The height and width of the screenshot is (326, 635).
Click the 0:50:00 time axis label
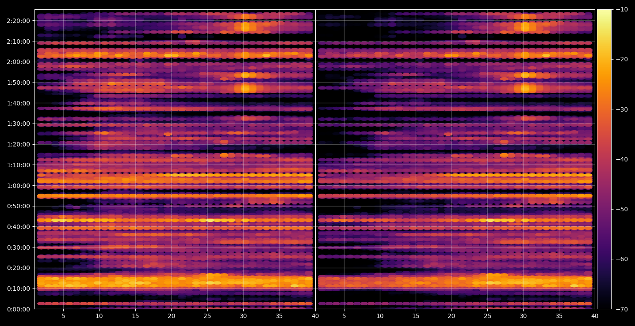coord(19,206)
